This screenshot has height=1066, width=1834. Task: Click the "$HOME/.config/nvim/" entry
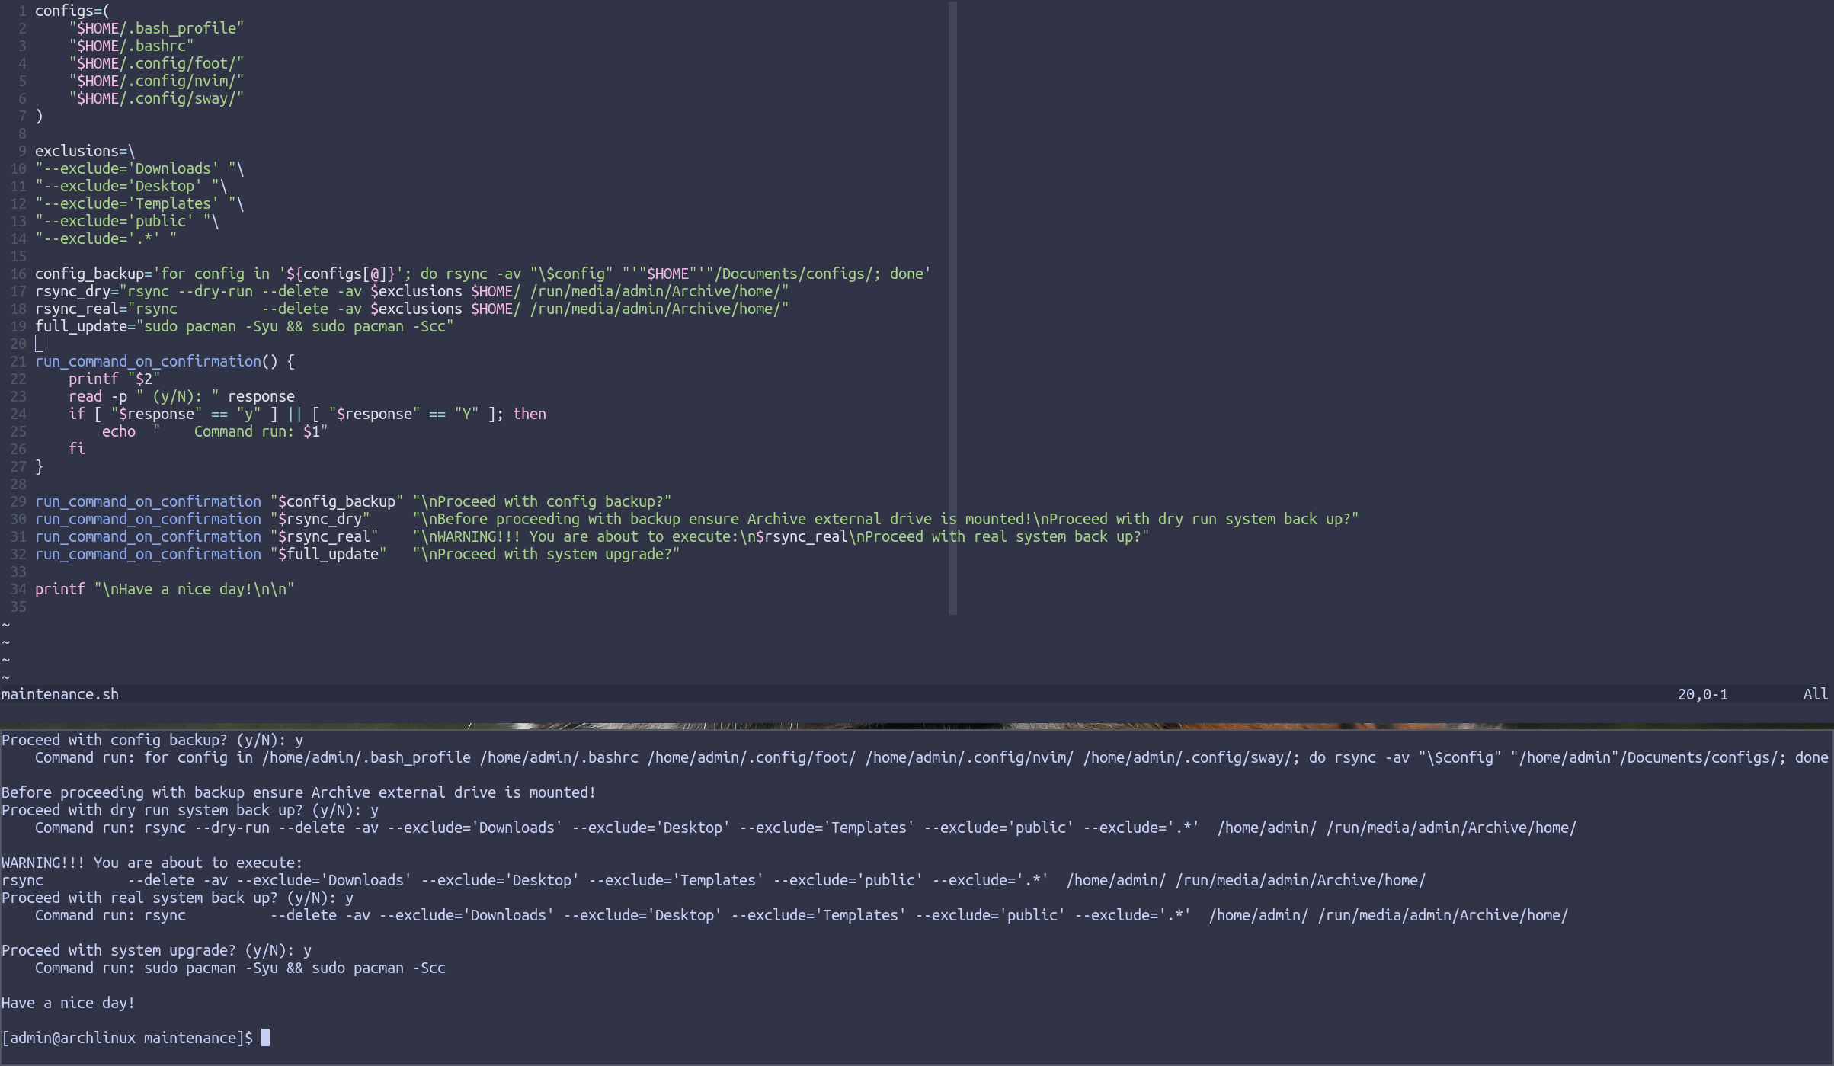coord(156,81)
